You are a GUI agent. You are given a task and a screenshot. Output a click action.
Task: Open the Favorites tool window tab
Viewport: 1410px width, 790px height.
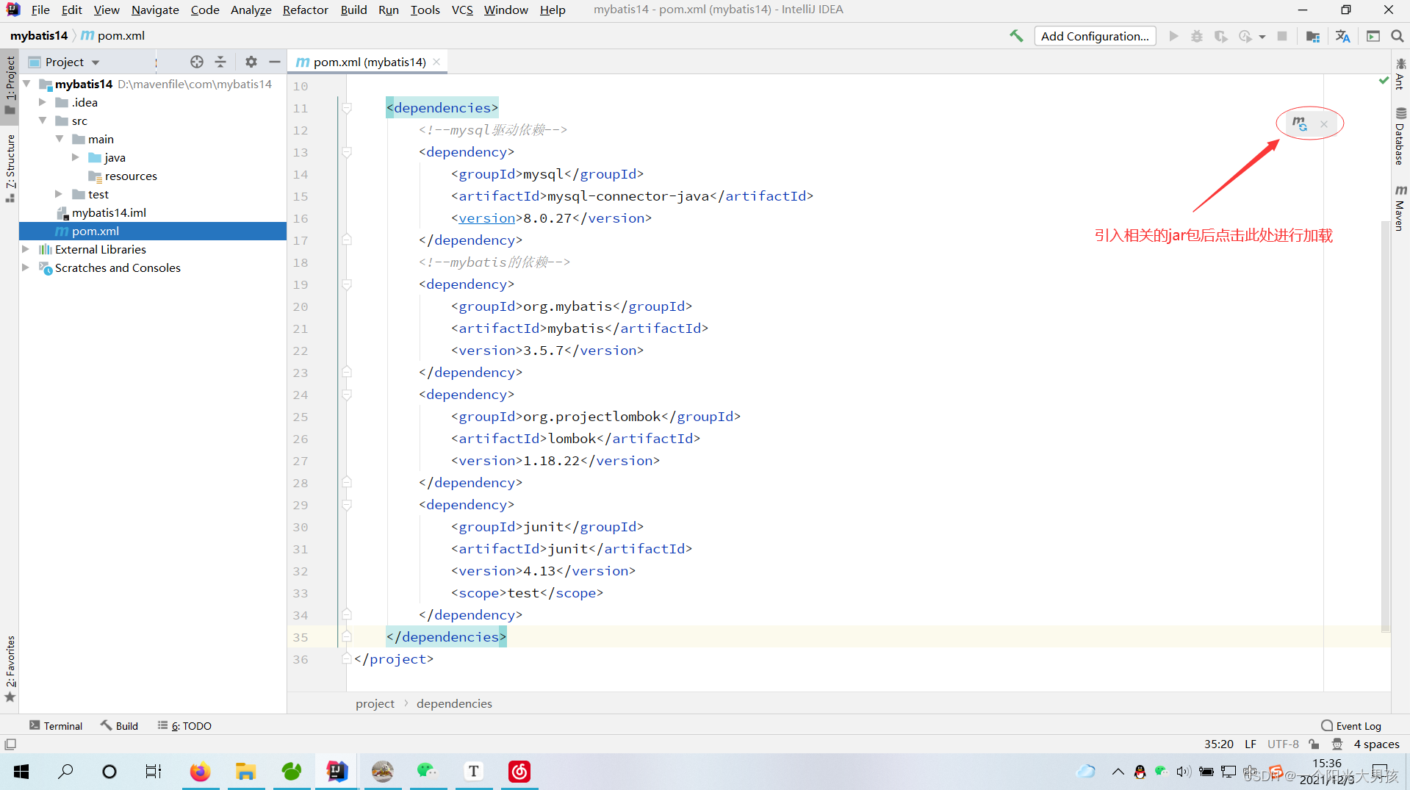coord(10,669)
